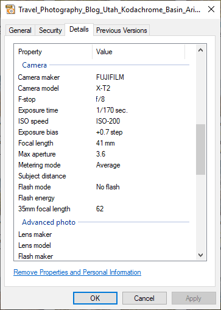221x310 pixels.
Task: Click the file name in the title bar
Action: pos(110,10)
